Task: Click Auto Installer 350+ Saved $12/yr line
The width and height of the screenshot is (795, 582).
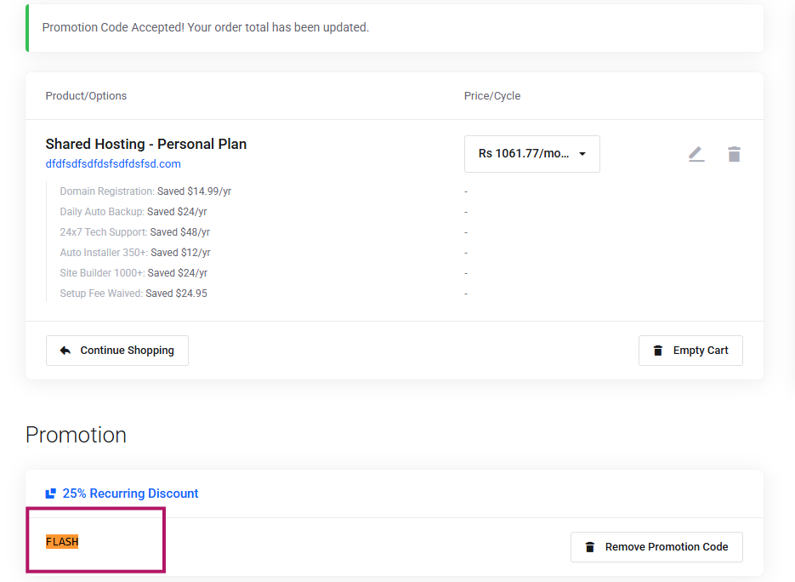Action: pyautogui.click(x=135, y=252)
